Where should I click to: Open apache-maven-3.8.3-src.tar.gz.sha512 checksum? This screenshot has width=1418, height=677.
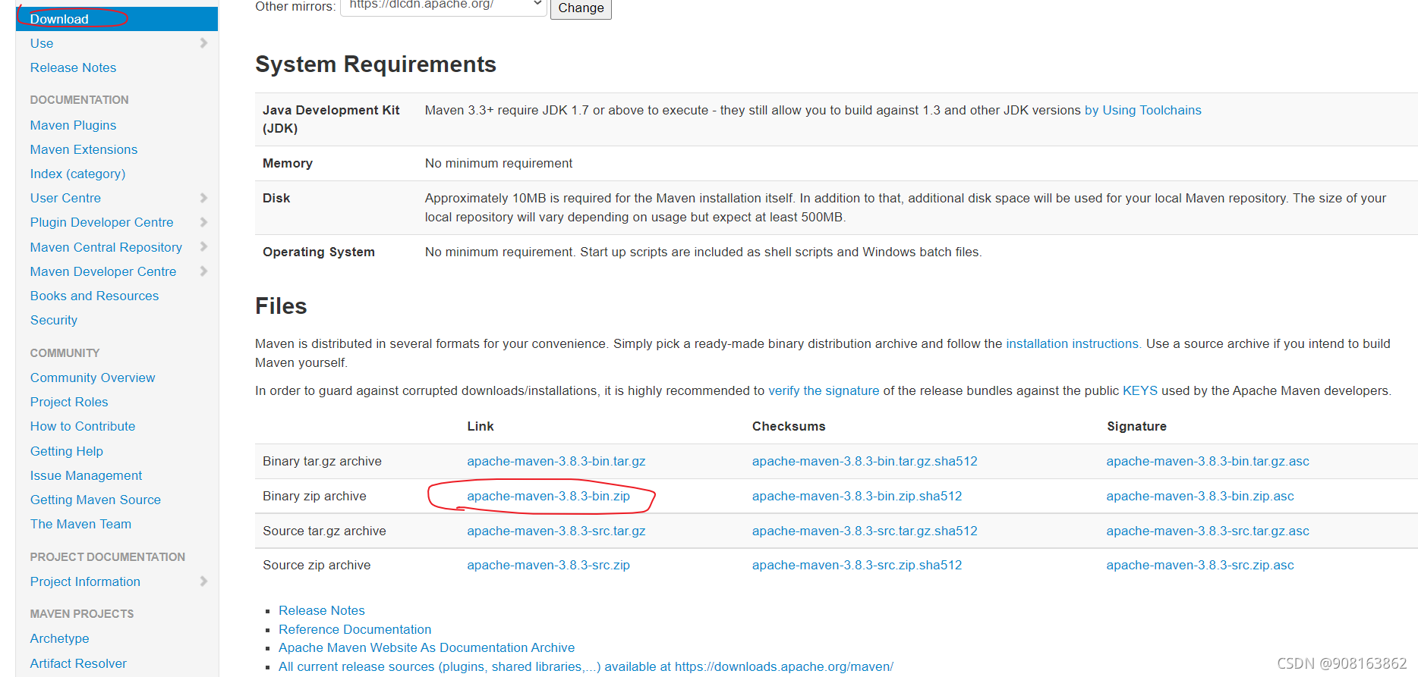click(865, 531)
